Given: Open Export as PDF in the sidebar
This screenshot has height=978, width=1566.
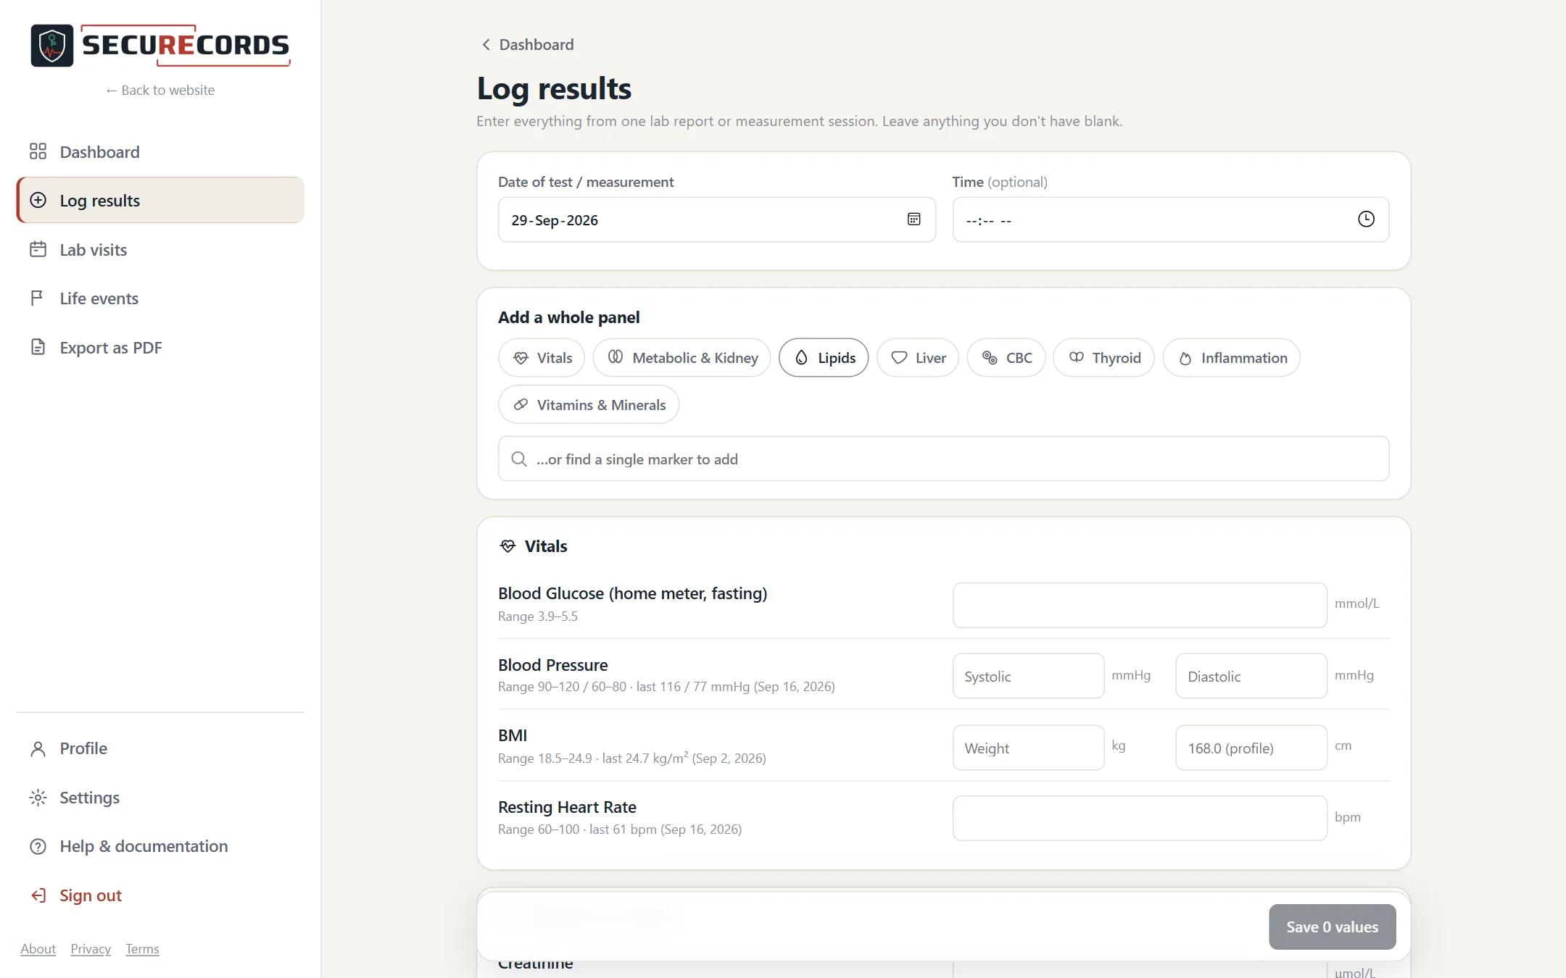Looking at the screenshot, I should click(x=160, y=347).
